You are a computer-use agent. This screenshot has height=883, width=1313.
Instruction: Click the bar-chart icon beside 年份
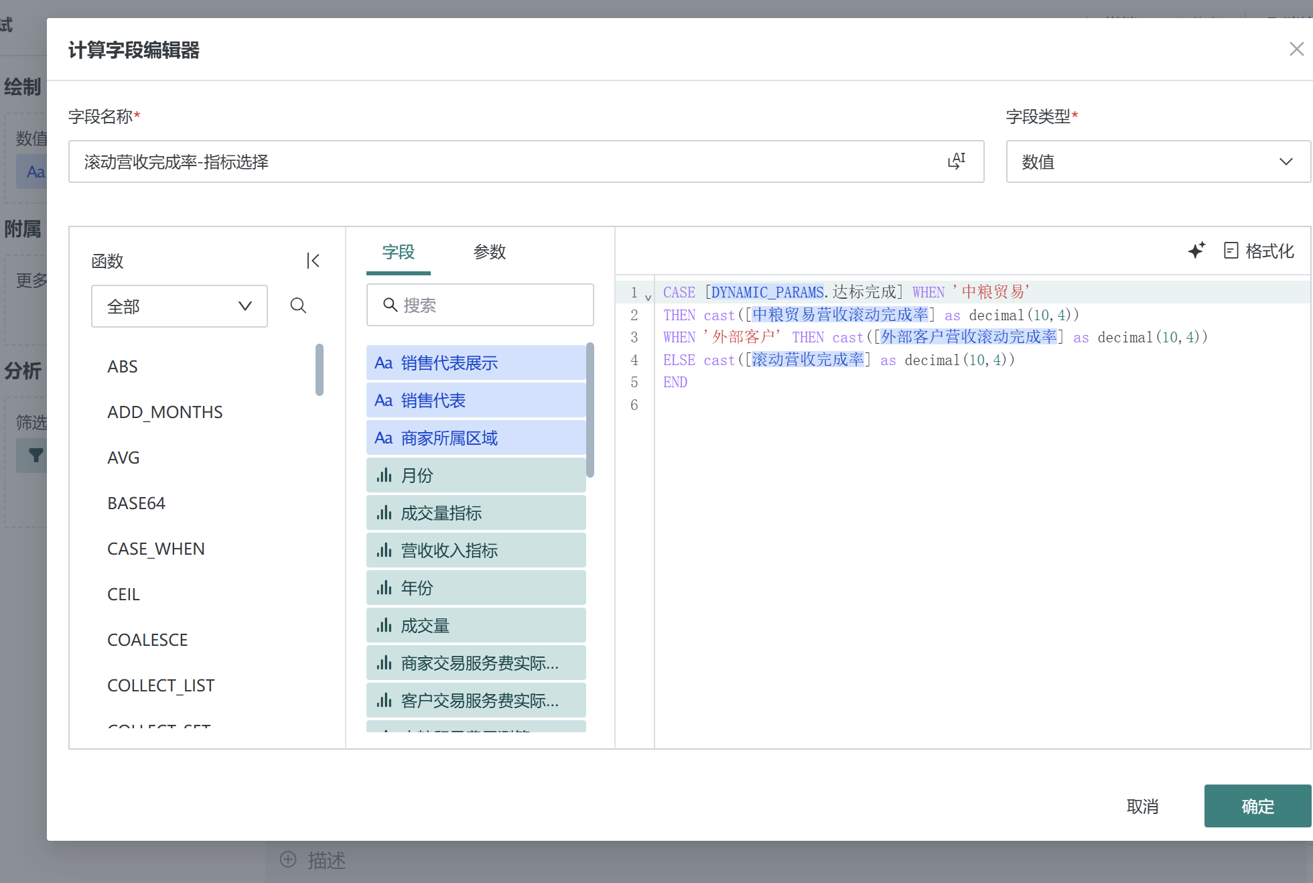coord(383,588)
